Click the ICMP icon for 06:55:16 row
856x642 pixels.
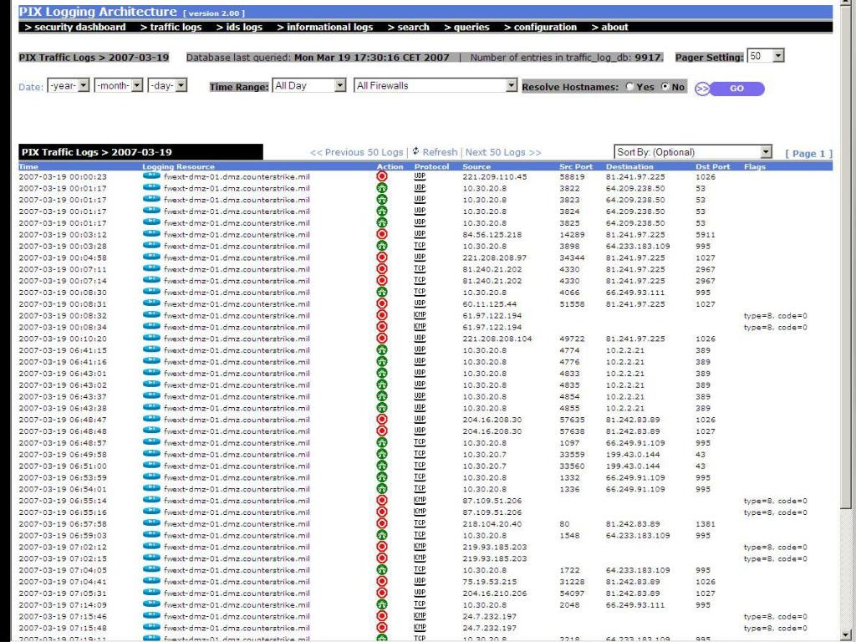[x=420, y=512]
